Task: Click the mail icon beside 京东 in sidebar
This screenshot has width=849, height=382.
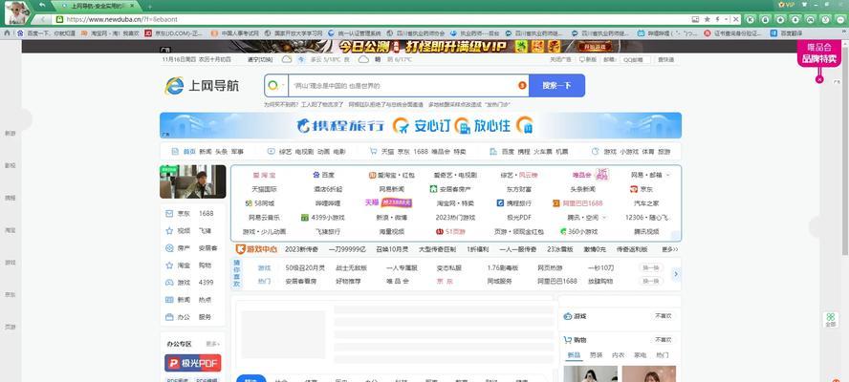Action: [169, 213]
